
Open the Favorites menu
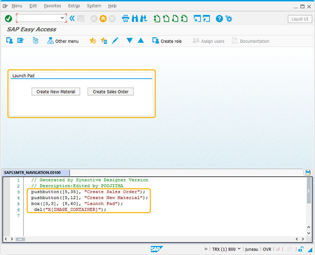click(x=52, y=6)
